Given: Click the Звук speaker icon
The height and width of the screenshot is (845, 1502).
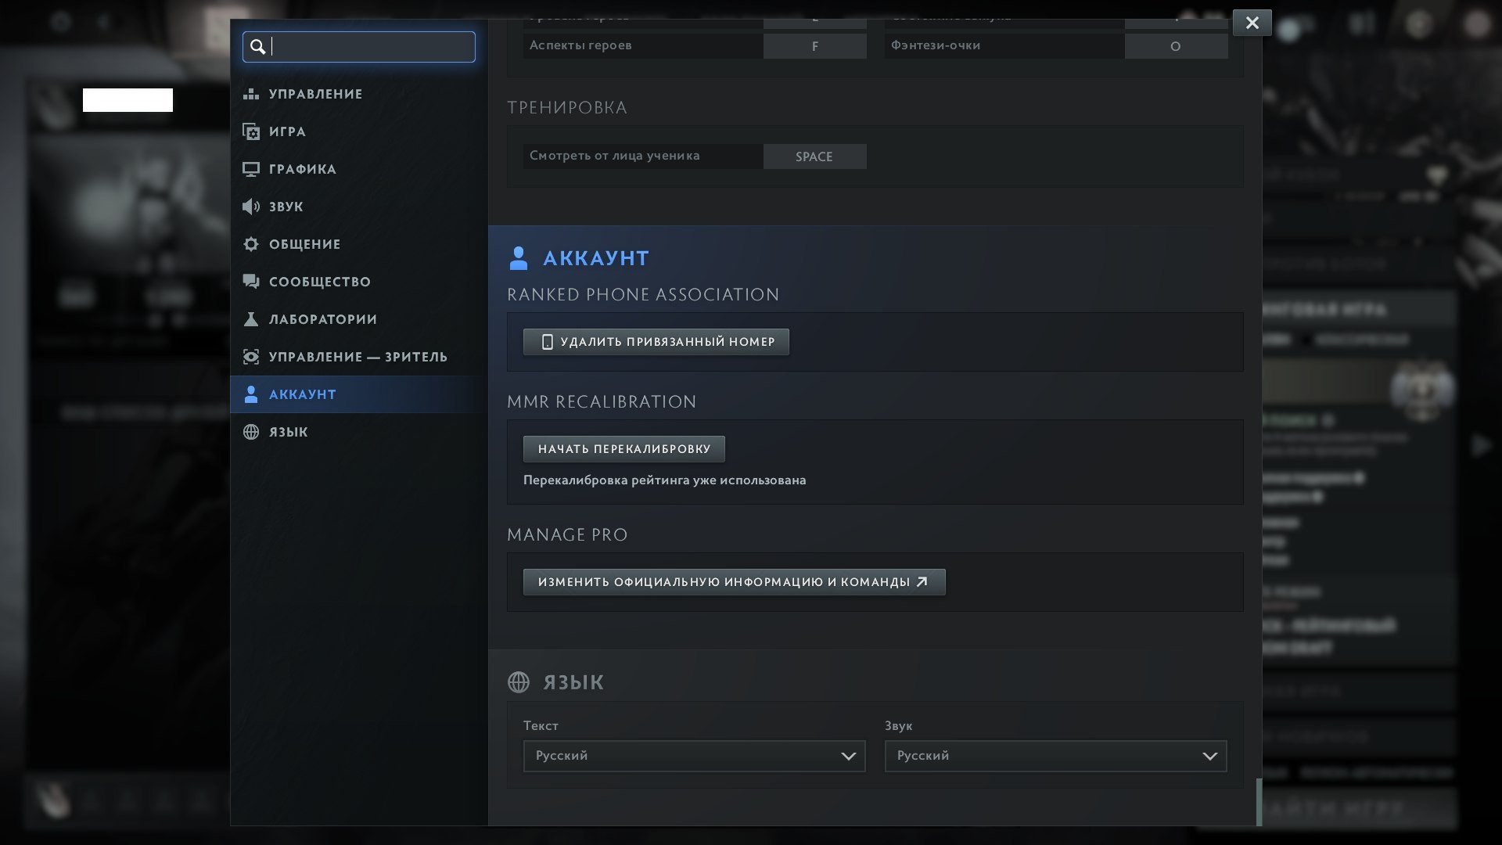Looking at the screenshot, I should (250, 207).
